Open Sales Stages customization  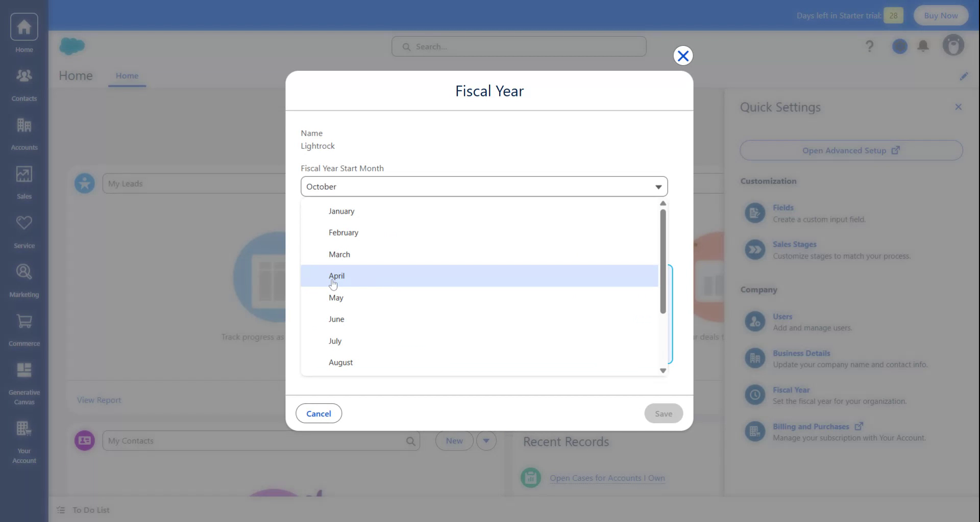pyautogui.click(x=795, y=244)
